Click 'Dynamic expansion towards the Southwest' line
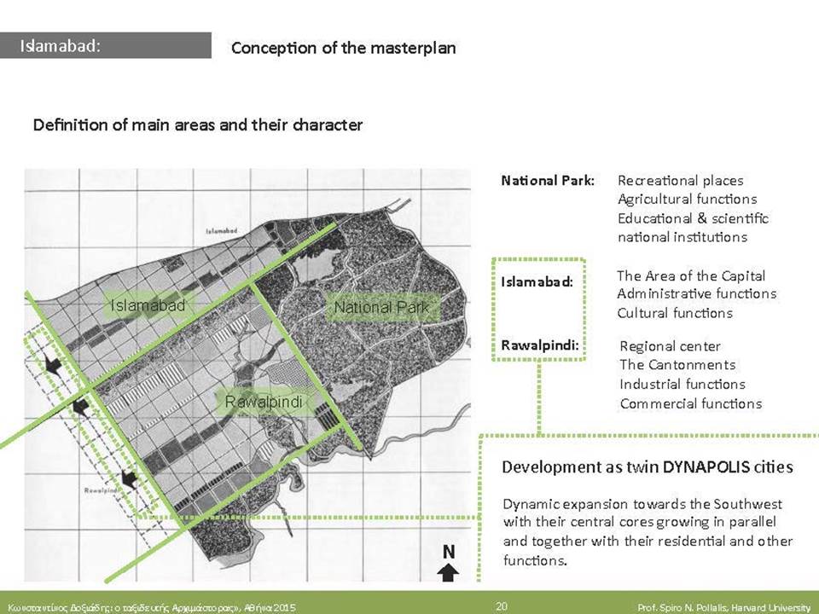This screenshot has width=819, height=614. [642, 504]
